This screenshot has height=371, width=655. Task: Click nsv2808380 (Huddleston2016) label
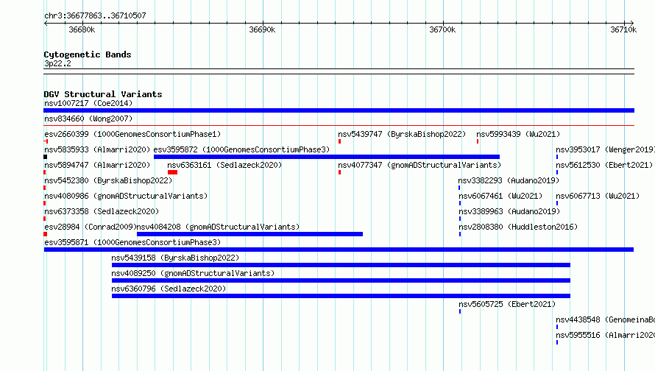tap(518, 227)
